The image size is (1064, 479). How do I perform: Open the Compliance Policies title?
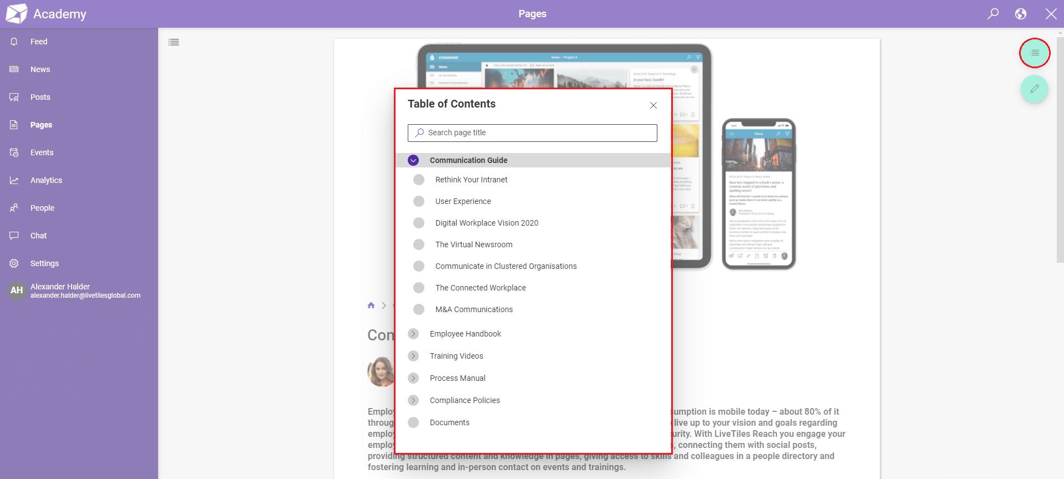(464, 400)
